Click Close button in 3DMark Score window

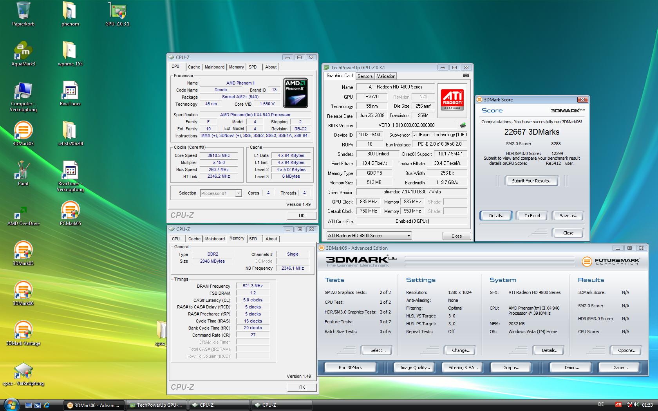pos(568,233)
